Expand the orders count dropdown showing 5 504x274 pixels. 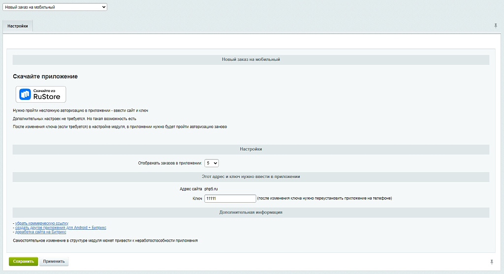212,163
